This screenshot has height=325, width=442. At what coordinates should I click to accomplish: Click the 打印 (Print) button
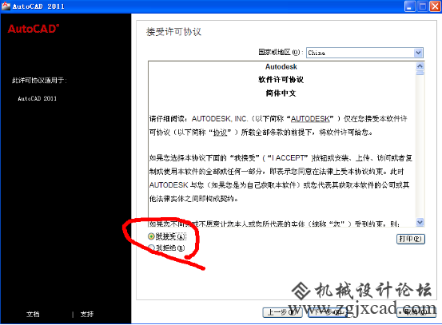click(411, 239)
